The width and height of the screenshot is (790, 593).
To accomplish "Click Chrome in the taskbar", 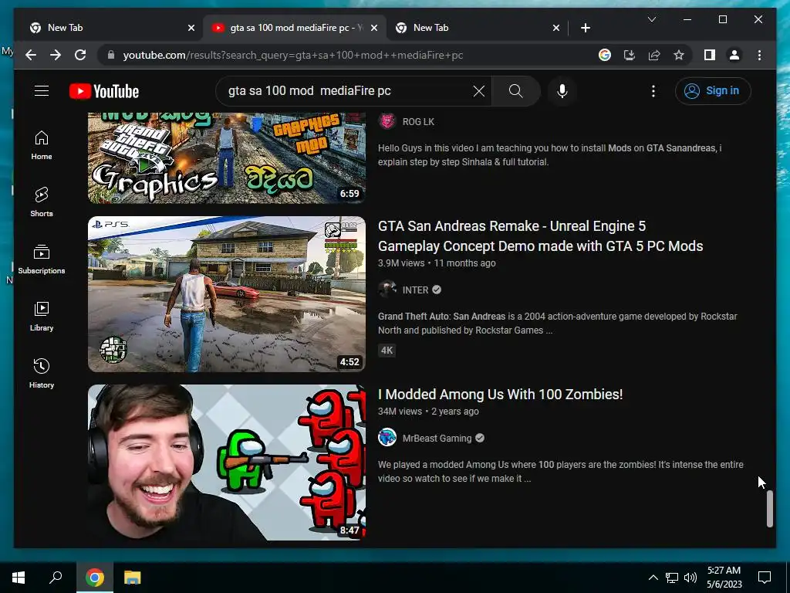I will click(x=94, y=578).
